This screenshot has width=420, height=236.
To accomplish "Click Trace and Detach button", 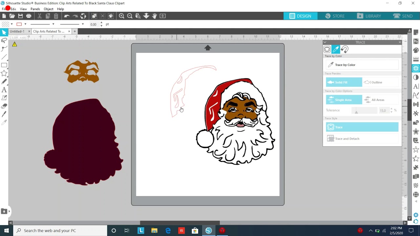I will tap(362, 139).
